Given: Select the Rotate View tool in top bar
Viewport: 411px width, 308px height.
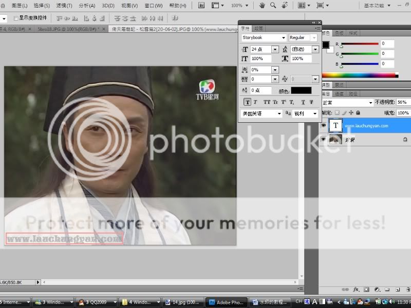Looking at the screenshot, I should (285, 5).
